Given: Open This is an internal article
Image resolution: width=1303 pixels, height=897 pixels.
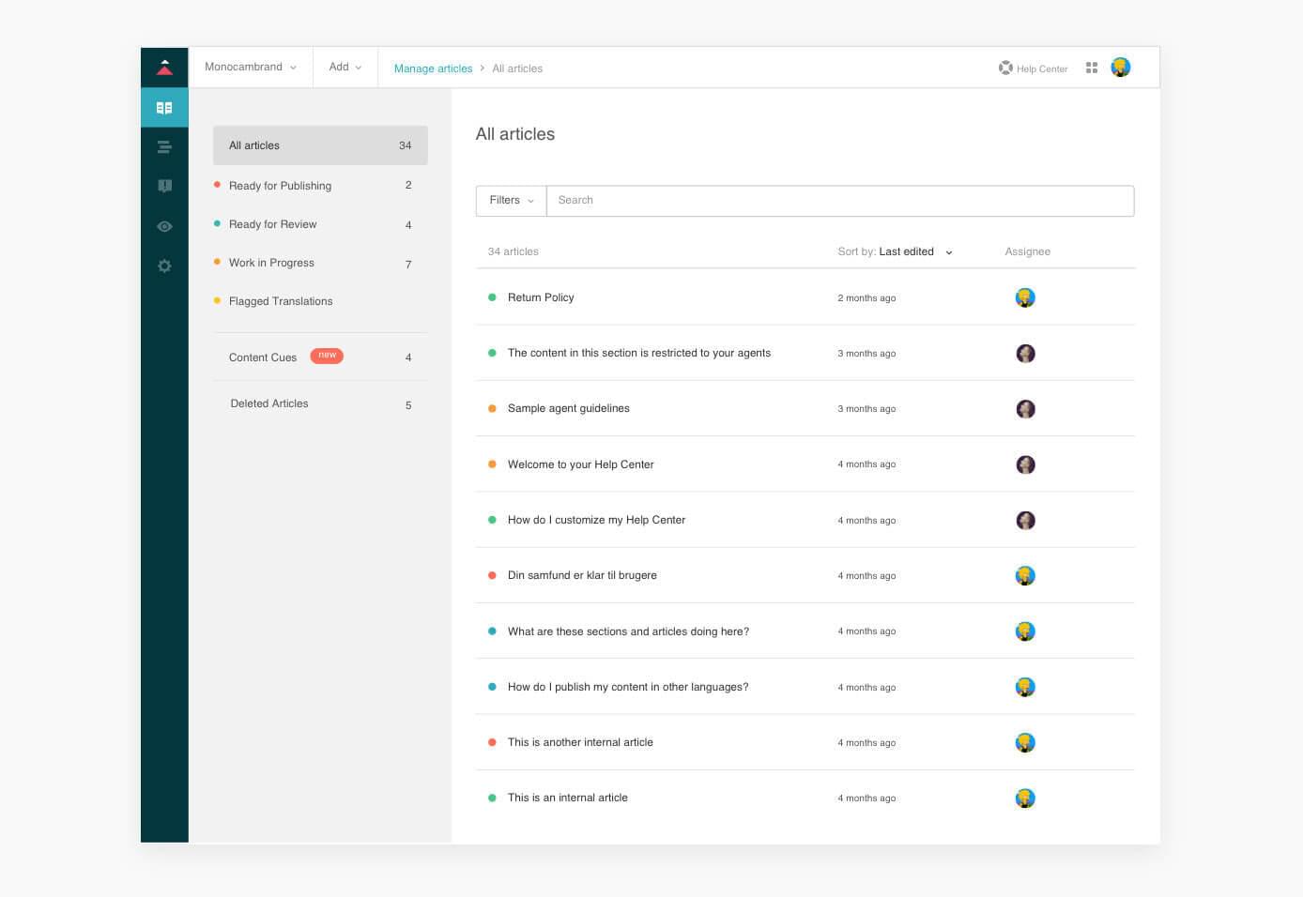Looking at the screenshot, I should coord(568,798).
